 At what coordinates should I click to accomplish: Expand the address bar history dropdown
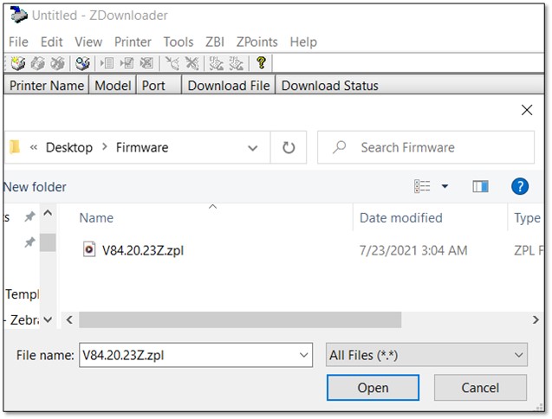(253, 148)
